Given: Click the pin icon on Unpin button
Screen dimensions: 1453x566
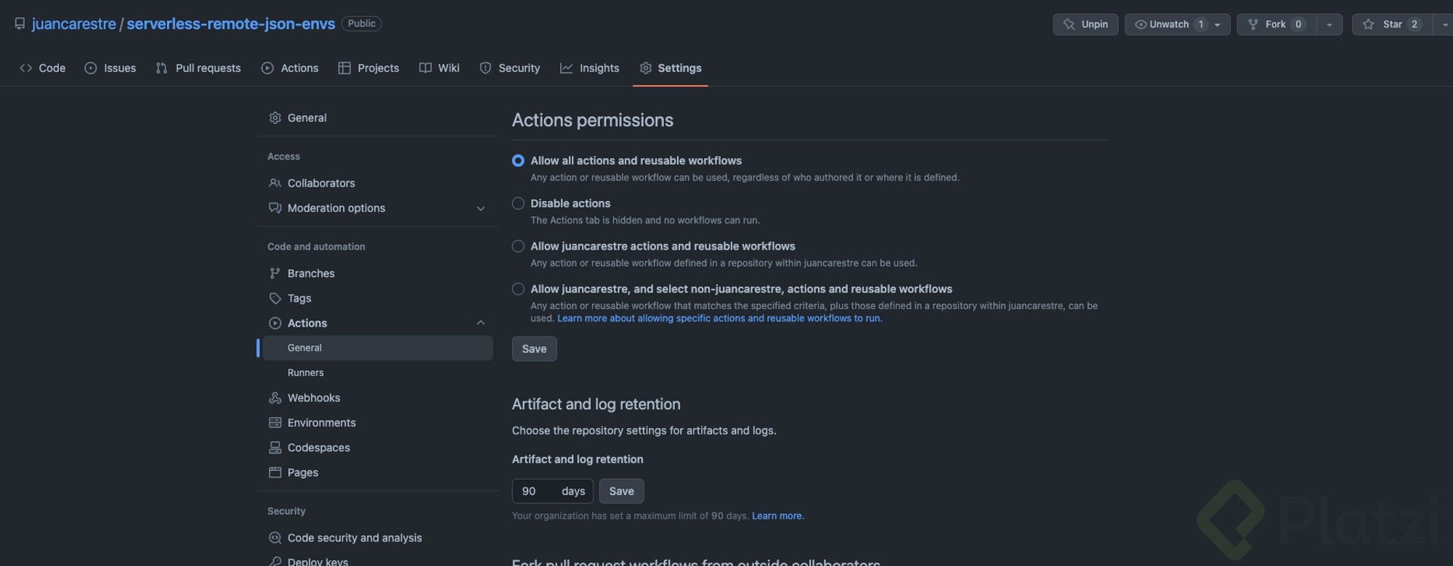Looking at the screenshot, I should [x=1069, y=24].
